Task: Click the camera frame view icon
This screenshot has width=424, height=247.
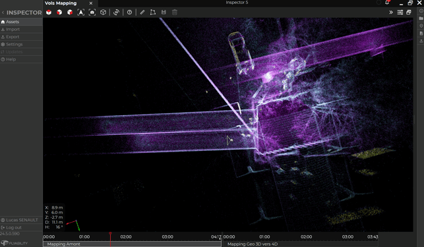Action: 92,12
